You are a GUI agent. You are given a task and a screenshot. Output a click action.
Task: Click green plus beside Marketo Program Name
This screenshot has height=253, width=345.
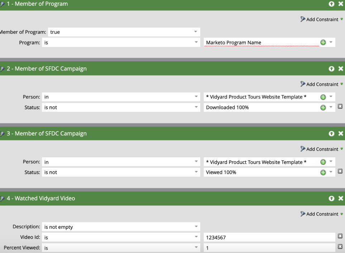[323, 42]
